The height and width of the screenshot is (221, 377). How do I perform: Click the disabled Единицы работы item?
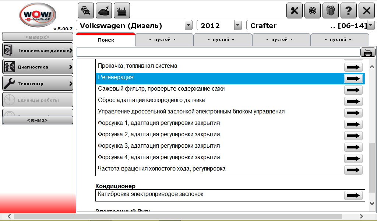pyautogui.click(x=38, y=100)
